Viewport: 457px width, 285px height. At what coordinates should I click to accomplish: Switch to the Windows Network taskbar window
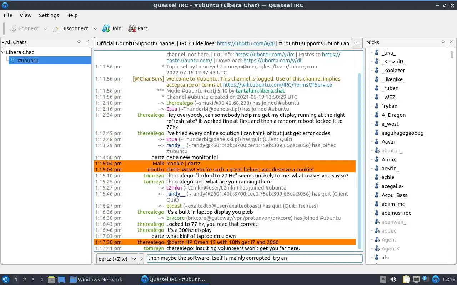(x=96, y=279)
